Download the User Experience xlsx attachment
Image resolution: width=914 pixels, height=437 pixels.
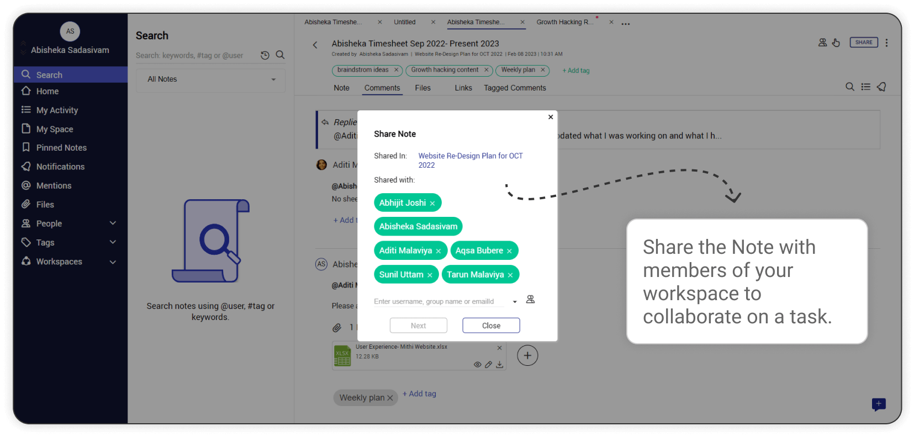pos(499,365)
